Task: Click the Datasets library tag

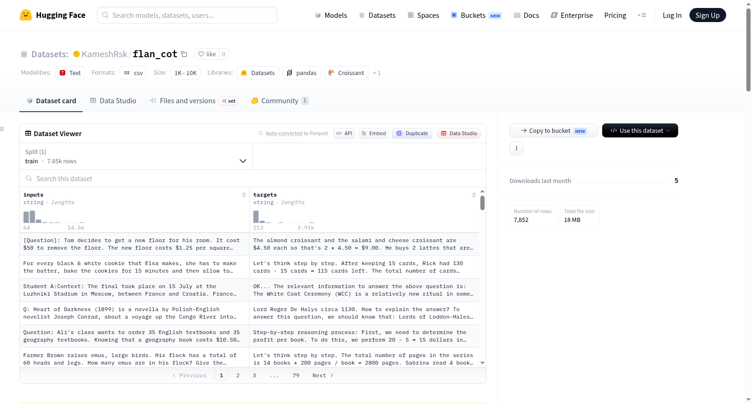Action: tap(258, 73)
